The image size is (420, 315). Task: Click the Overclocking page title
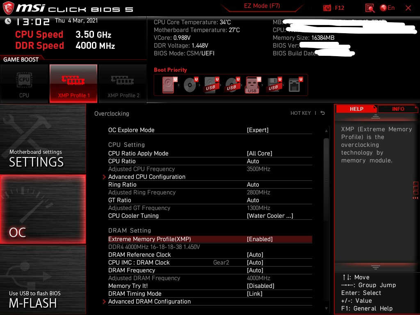pyautogui.click(x=112, y=114)
